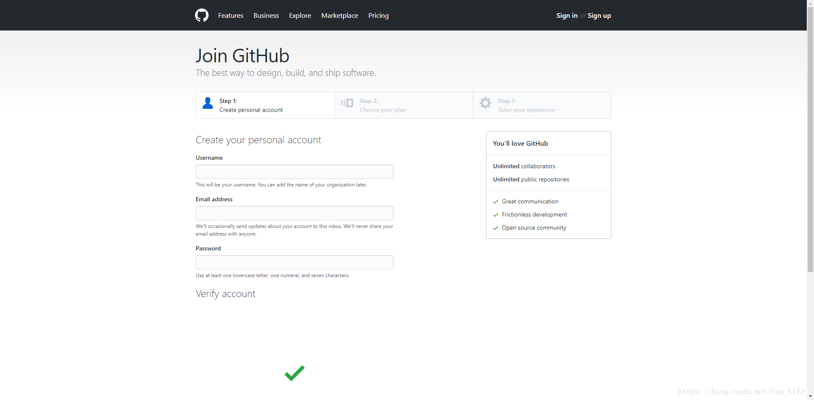The height and width of the screenshot is (400, 814).
Task: Click the Unlimited collaborators text
Action: [524, 166]
